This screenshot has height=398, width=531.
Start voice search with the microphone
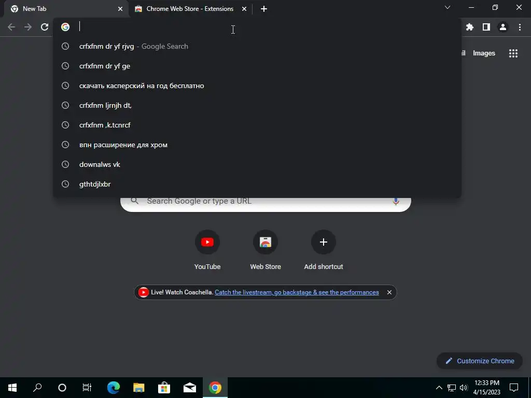tap(396, 201)
